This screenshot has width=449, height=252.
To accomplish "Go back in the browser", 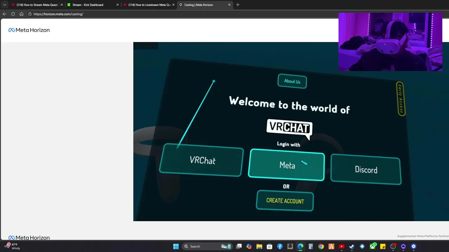I will (x=5, y=14).
